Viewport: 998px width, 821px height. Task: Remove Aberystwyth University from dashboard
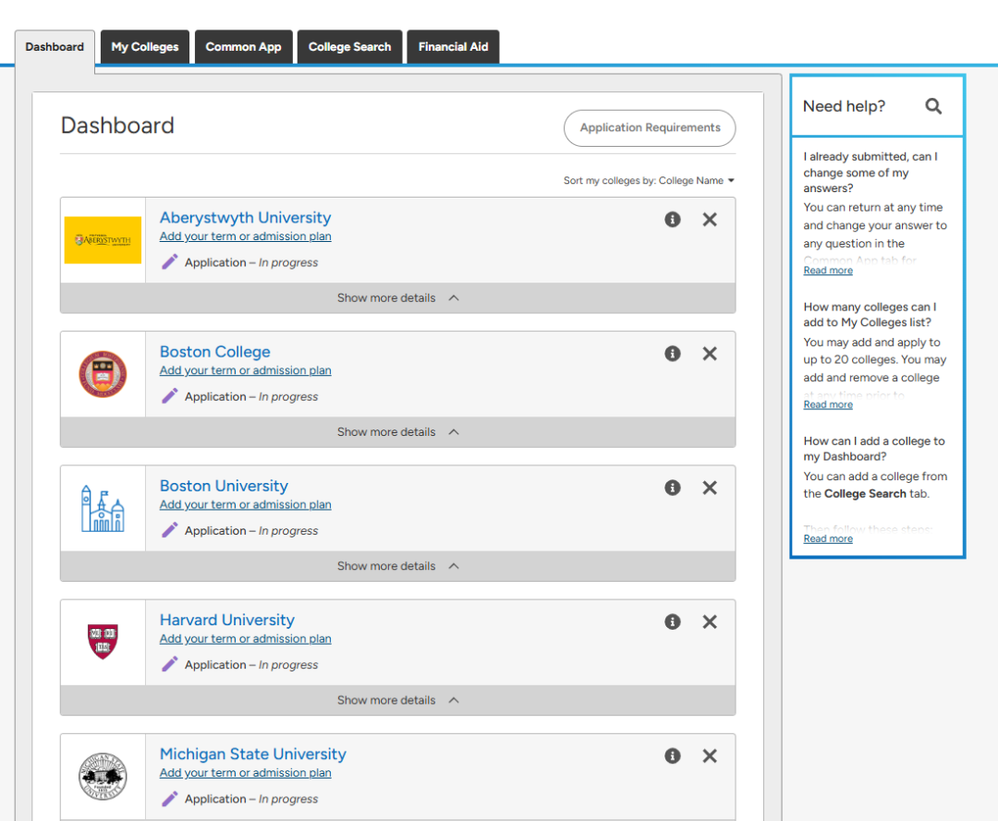pyautogui.click(x=709, y=220)
